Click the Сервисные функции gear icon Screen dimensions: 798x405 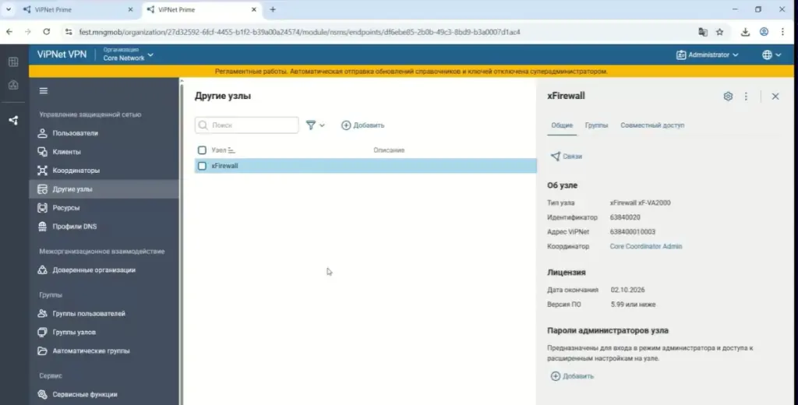click(x=42, y=394)
